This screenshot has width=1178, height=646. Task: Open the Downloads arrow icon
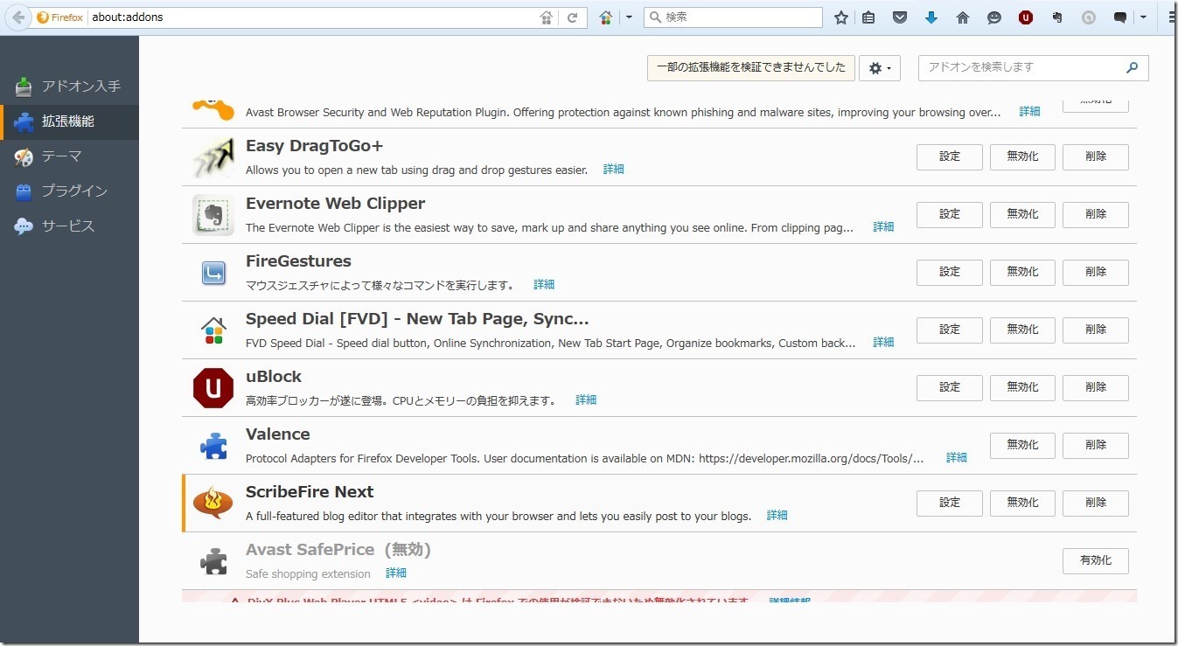tap(931, 17)
